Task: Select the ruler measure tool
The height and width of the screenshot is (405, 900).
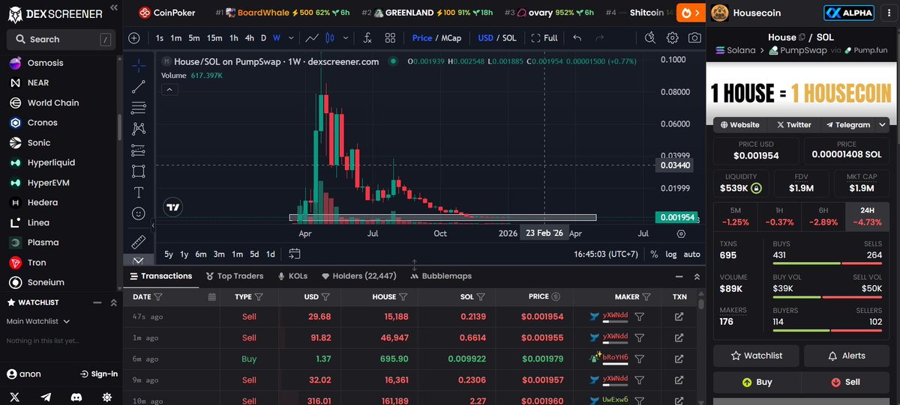Action: [138, 243]
